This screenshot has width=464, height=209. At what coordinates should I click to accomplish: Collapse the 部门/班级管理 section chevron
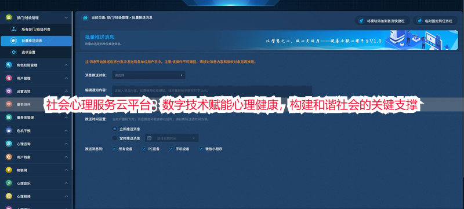pos(66,18)
